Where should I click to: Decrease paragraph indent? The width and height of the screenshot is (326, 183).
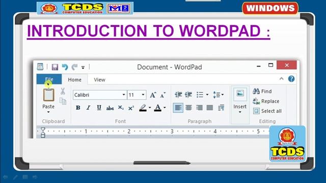178,95
